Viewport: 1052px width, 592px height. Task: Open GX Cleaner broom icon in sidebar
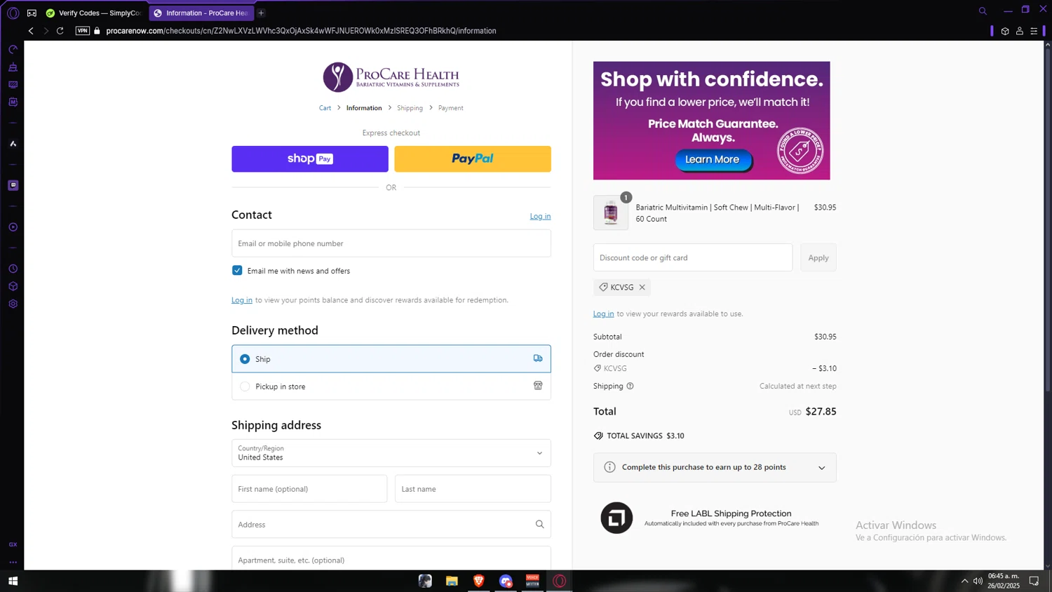click(13, 67)
